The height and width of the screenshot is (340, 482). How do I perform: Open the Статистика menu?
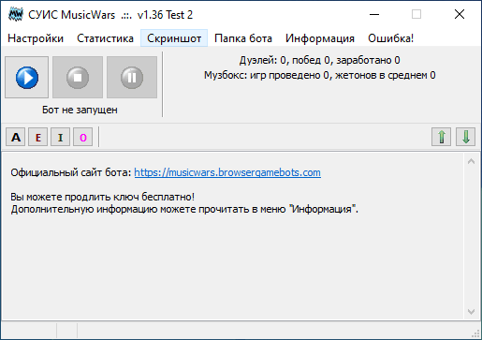pos(105,38)
